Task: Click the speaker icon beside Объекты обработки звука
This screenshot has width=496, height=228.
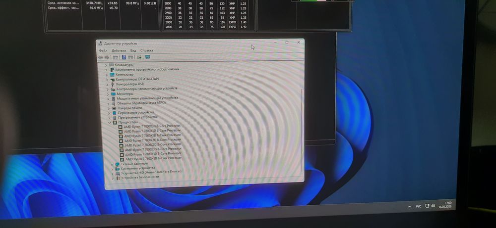Action: (x=114, y=103)
